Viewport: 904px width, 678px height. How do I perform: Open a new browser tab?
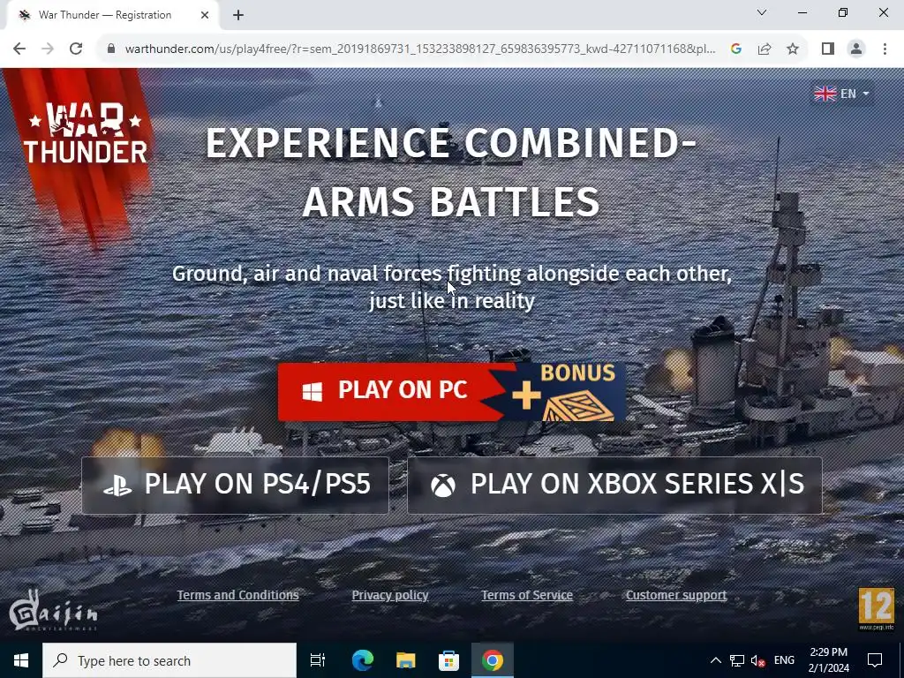238,15
